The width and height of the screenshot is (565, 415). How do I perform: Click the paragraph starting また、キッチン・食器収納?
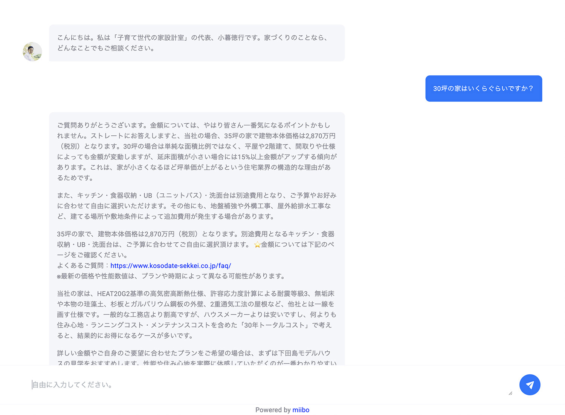point(197,206)
